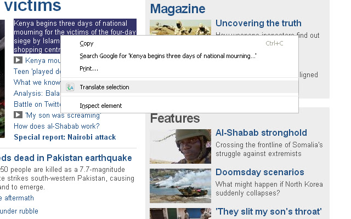The image size is (351, 219).
Task: Open 'They slit my son's throat' story
Action: point(268,211)
